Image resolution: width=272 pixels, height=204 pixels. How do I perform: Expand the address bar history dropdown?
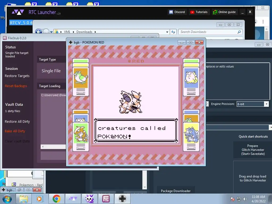pyautogui.click(x=167, y=32)
